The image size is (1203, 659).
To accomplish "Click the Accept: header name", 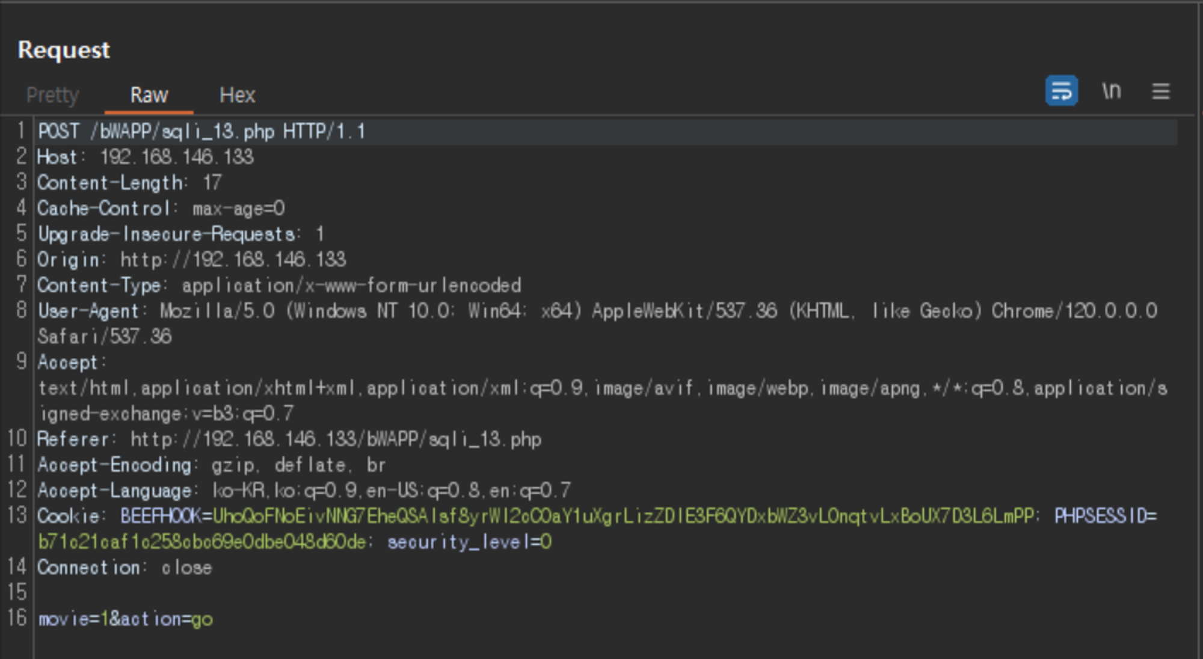I will (72, 362).
